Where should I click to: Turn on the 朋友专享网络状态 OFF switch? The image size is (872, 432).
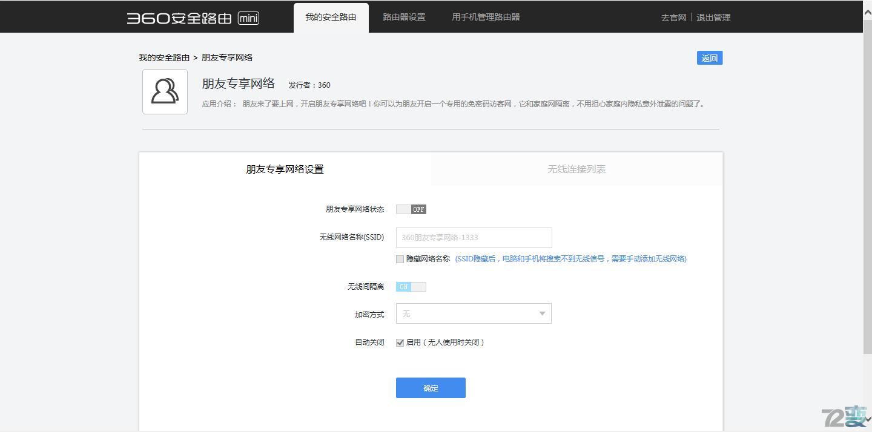pyautogui.click(x=411, y=209)
